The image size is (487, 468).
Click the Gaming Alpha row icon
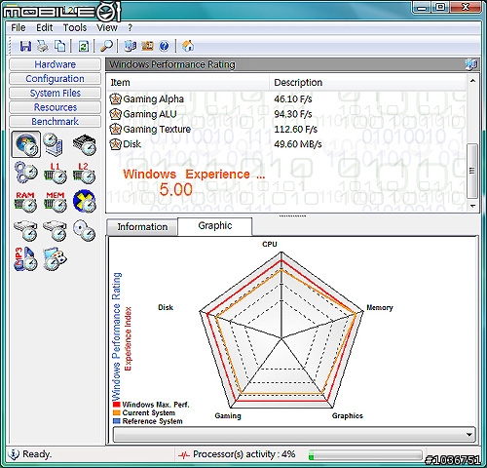click(x=115, y=98)
